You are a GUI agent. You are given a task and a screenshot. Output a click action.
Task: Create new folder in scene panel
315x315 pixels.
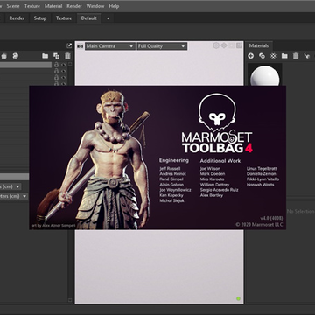[x=45, y=56]
